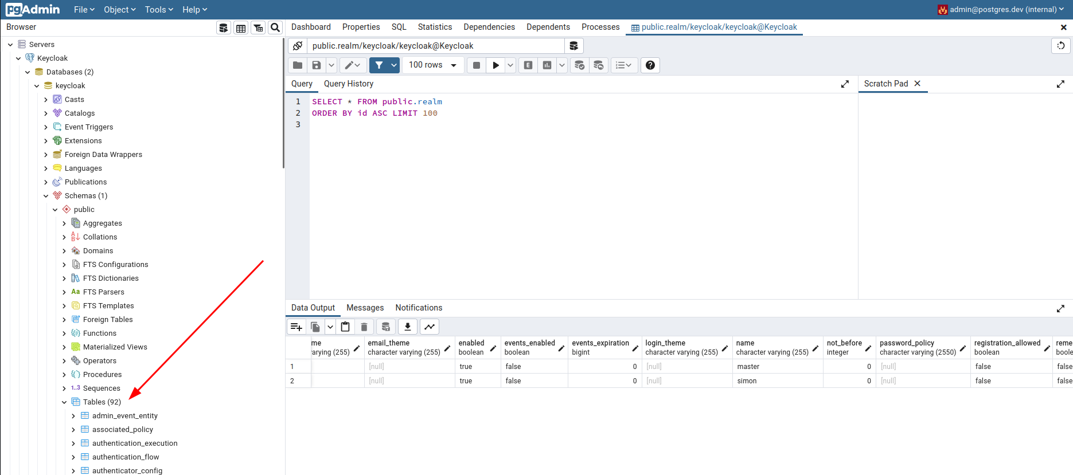Click the Query Tool icon in Browser panel
This screenshot has height=475, width=1073.
[224, 28]
